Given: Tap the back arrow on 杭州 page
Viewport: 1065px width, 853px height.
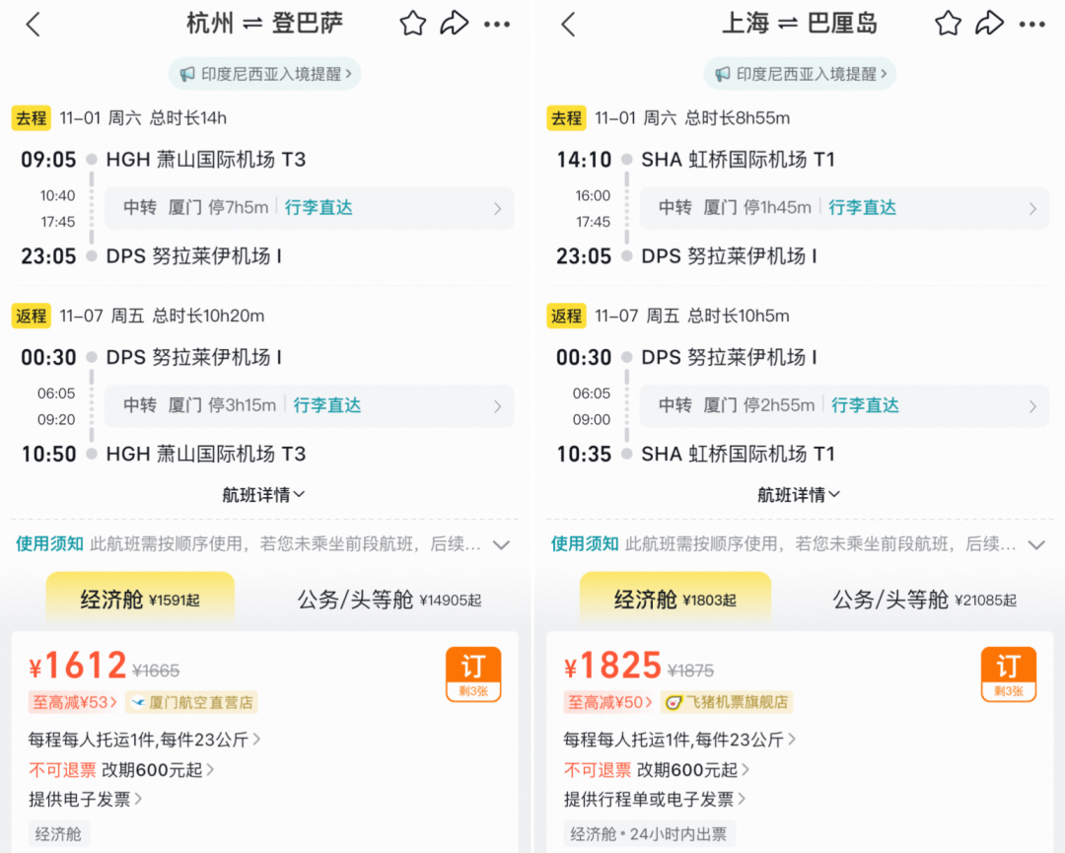Looking at the screenshot, I should 33,23.
